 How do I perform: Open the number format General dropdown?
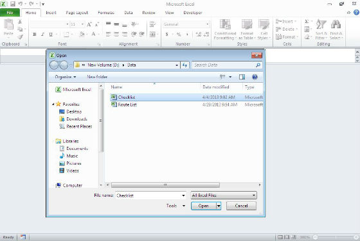point(207,24)
